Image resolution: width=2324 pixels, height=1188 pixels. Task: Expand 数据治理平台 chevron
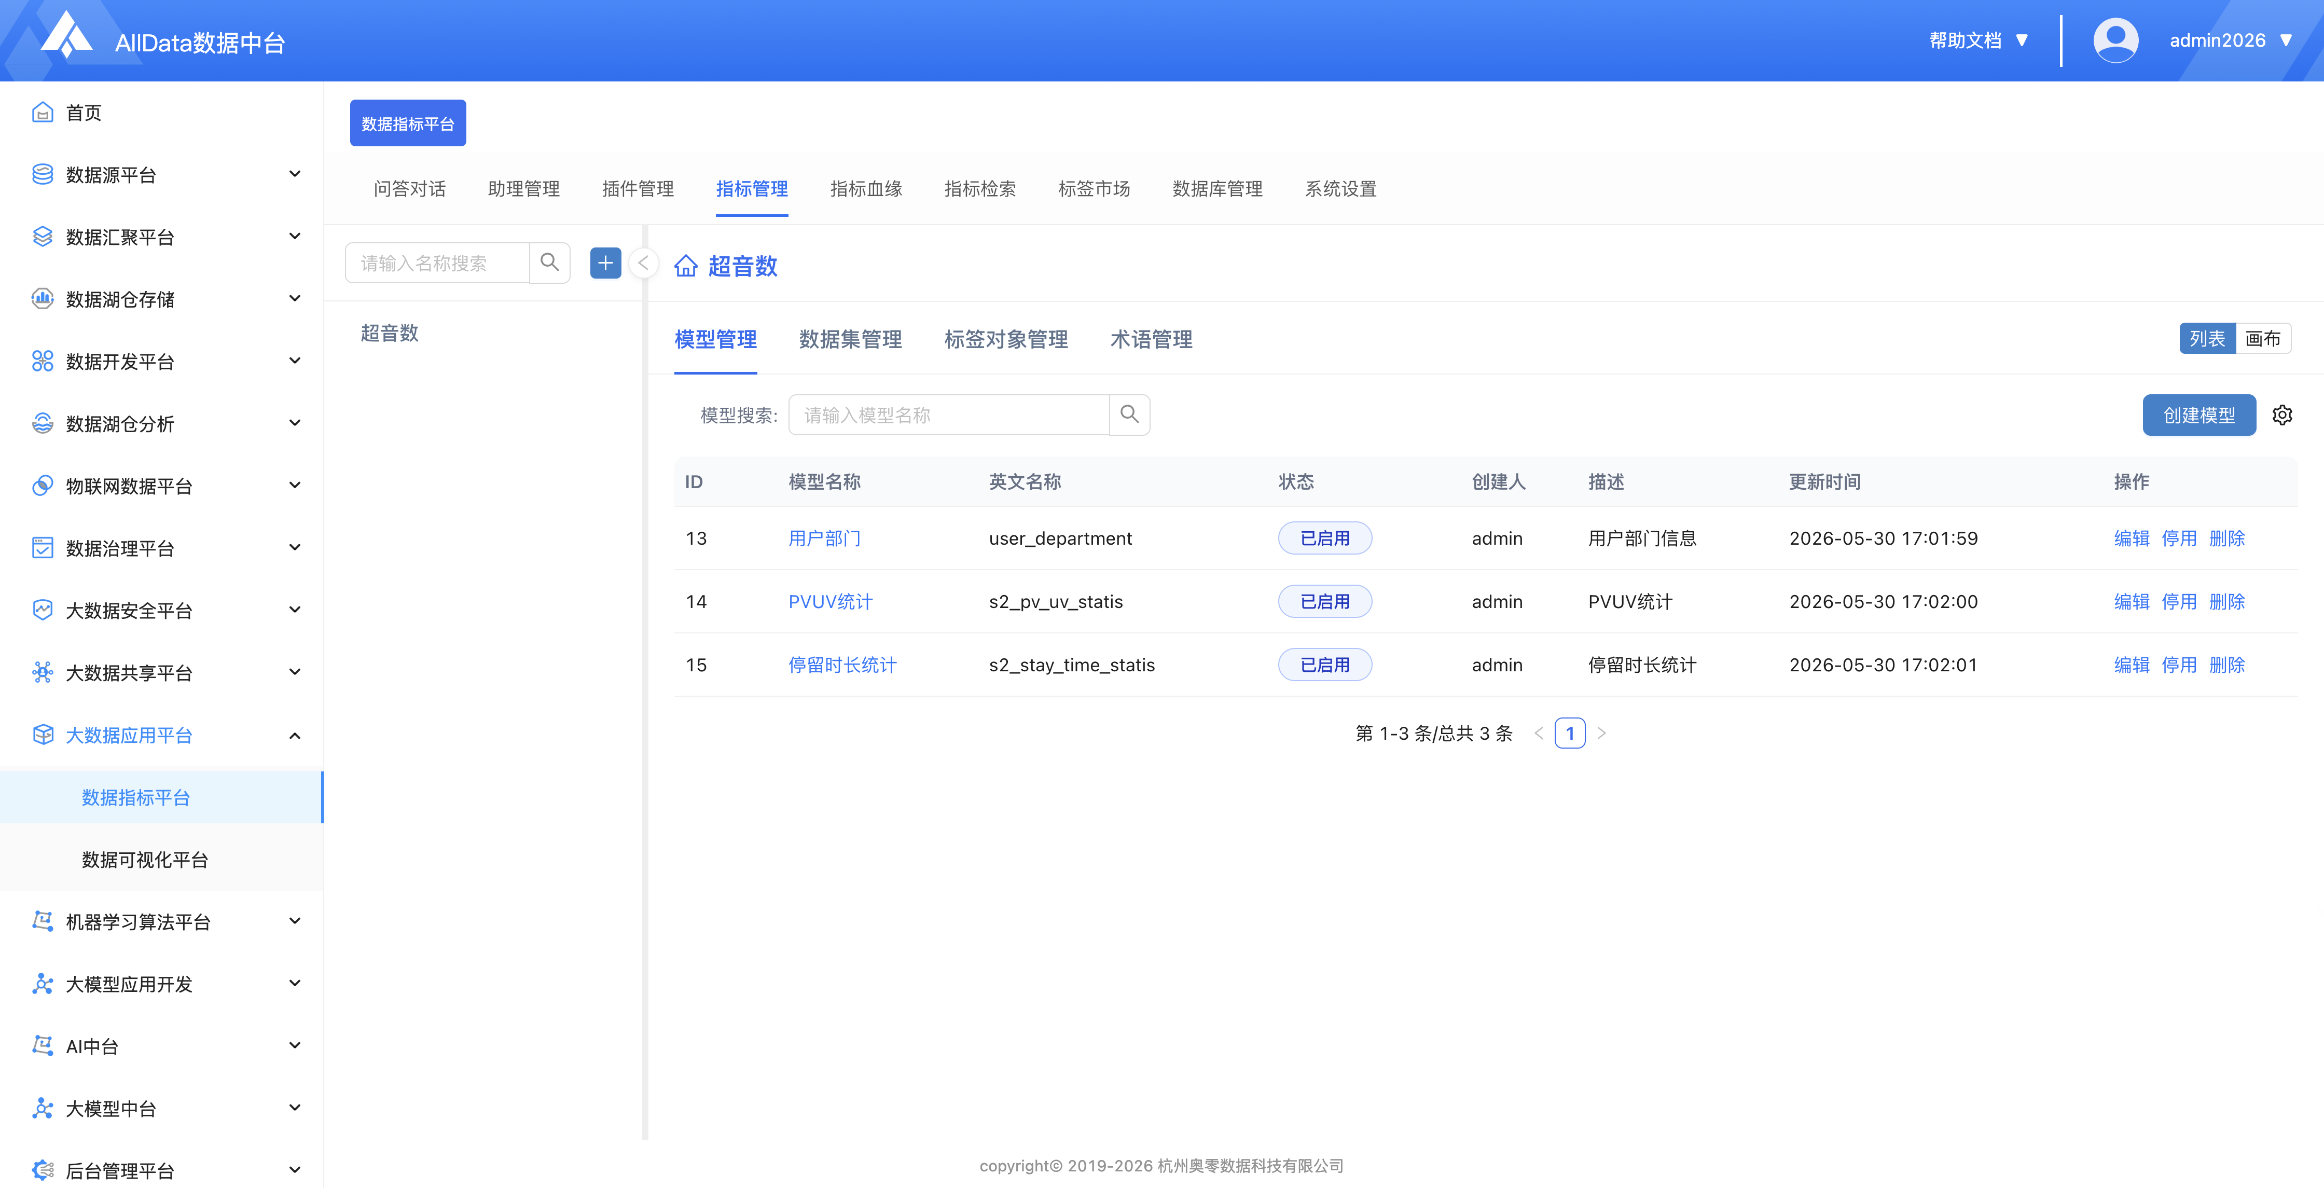point(295,547)
